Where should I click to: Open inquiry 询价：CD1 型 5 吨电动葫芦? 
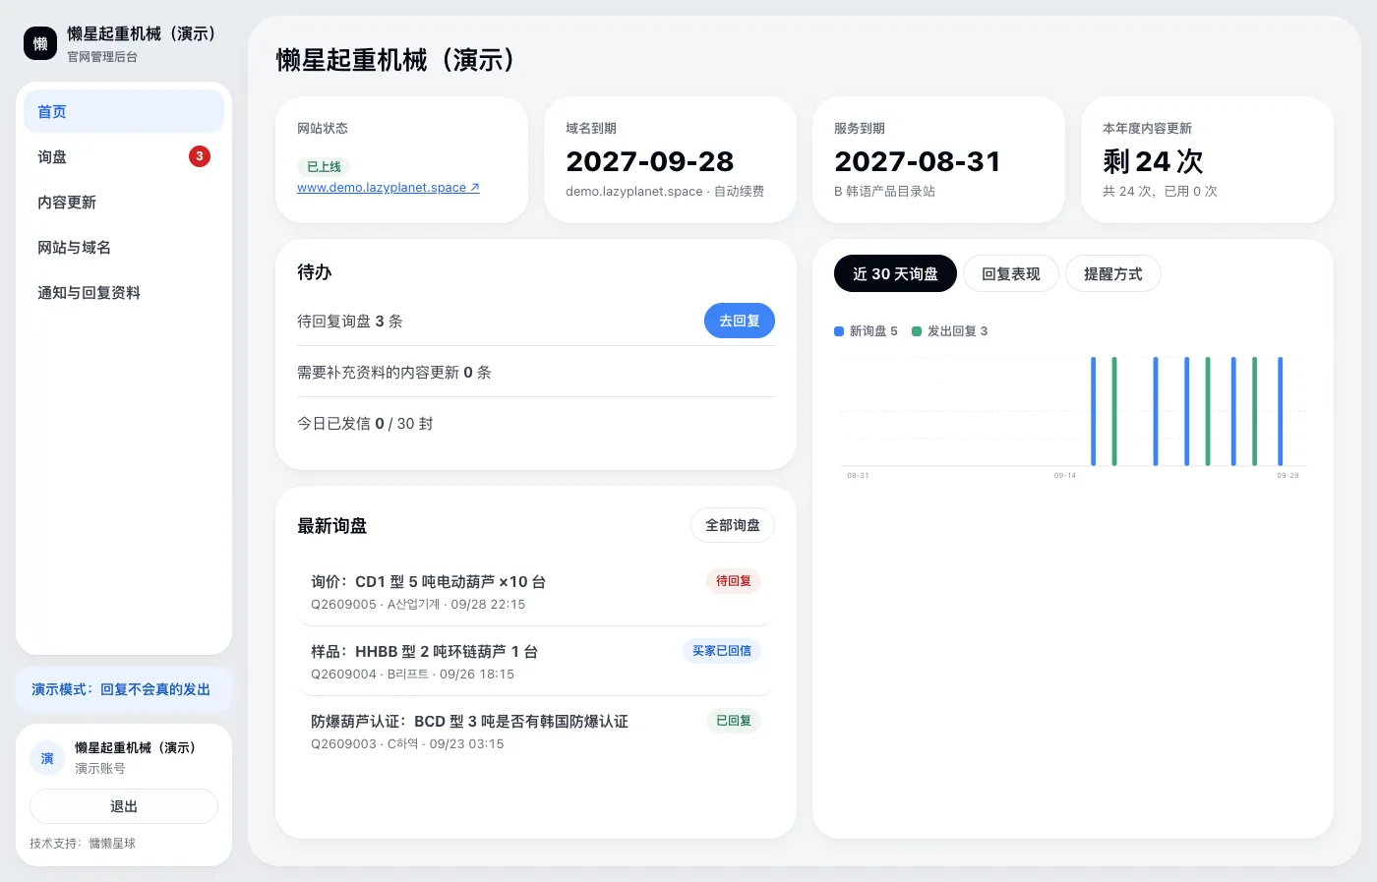point(536,592)
